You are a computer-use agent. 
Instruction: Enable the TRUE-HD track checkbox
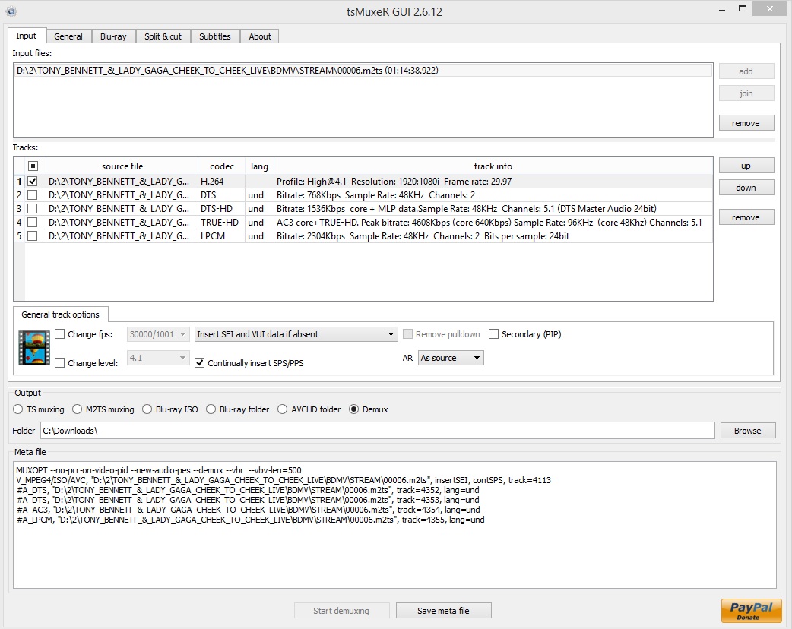pyautogui.click(x=33, y=222)
